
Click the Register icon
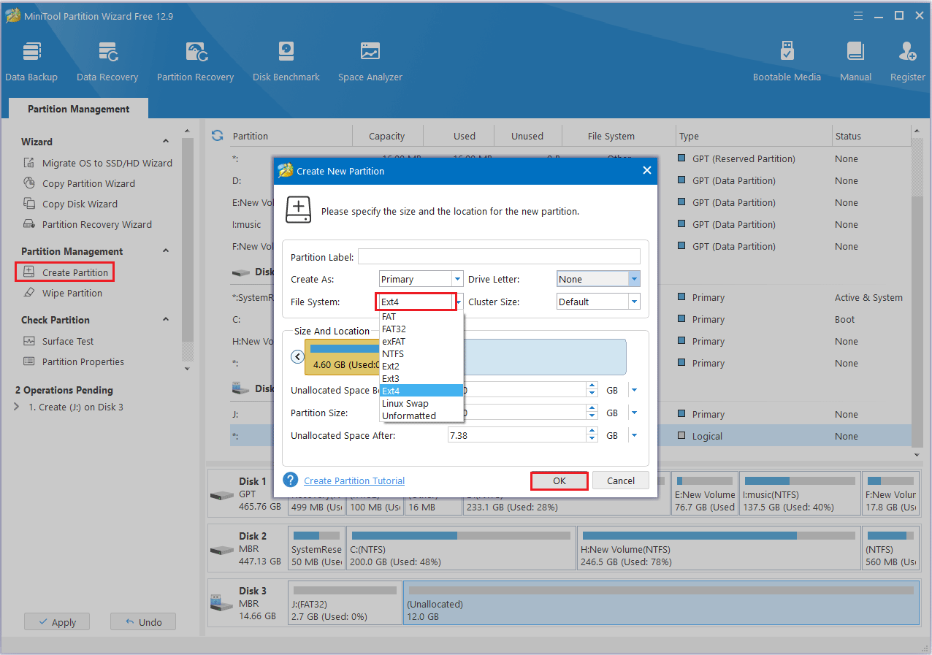[x=908, y=61]
